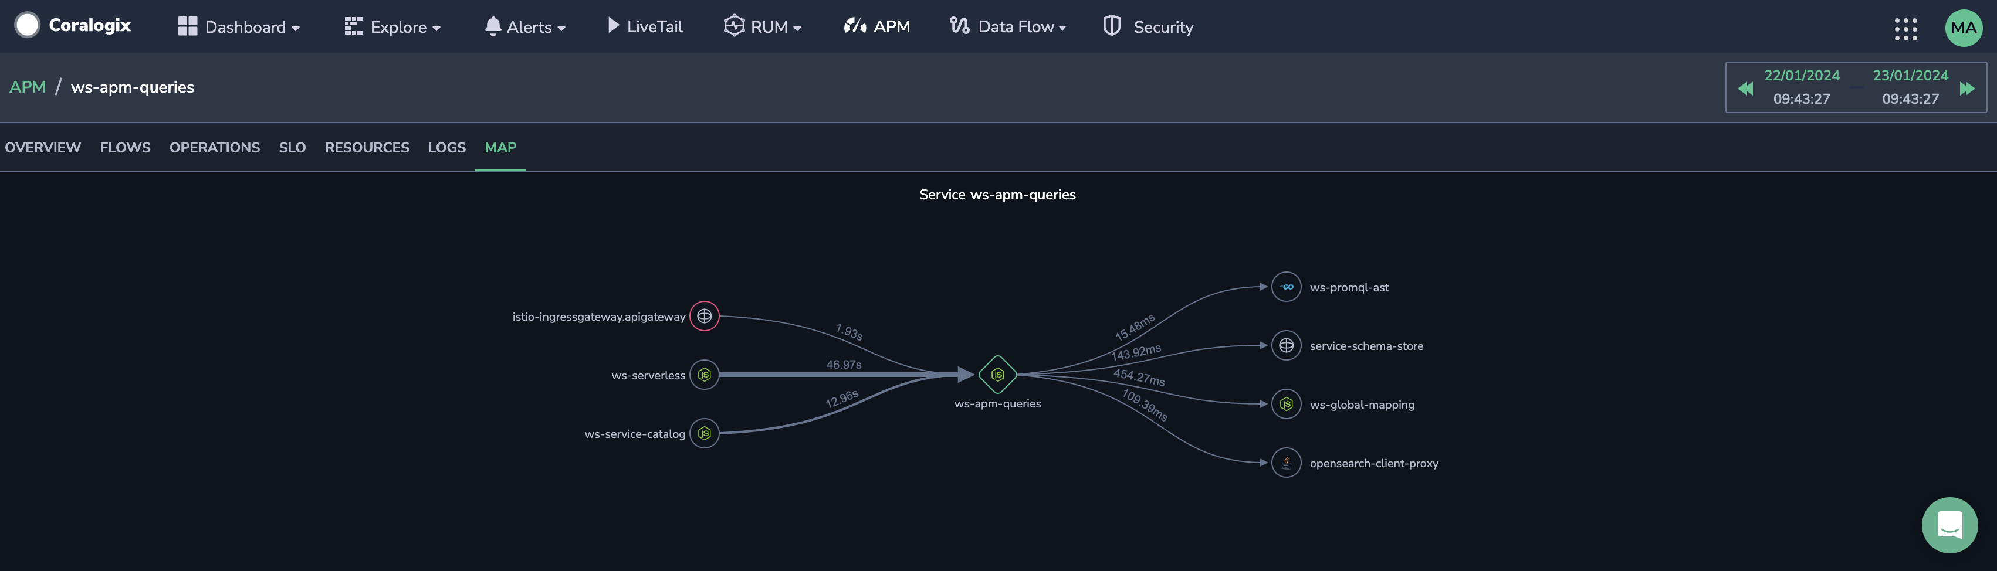Image resolution: width=1997 pixels, height=571 pixels.
Task: Click the Coralogix logo
Action: click(72, 26)
